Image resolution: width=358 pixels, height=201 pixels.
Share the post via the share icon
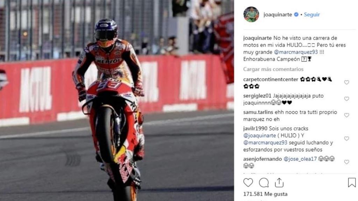[279, 183]
